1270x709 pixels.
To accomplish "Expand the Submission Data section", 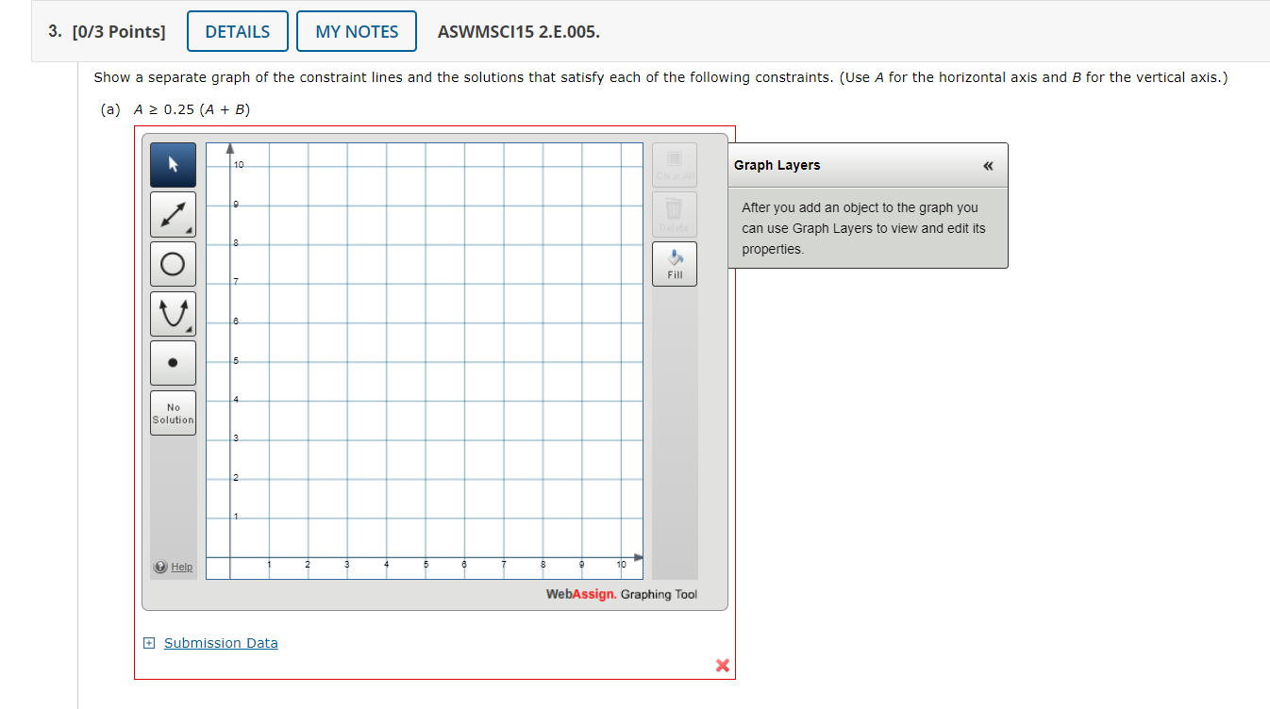I will coord(149,642).
